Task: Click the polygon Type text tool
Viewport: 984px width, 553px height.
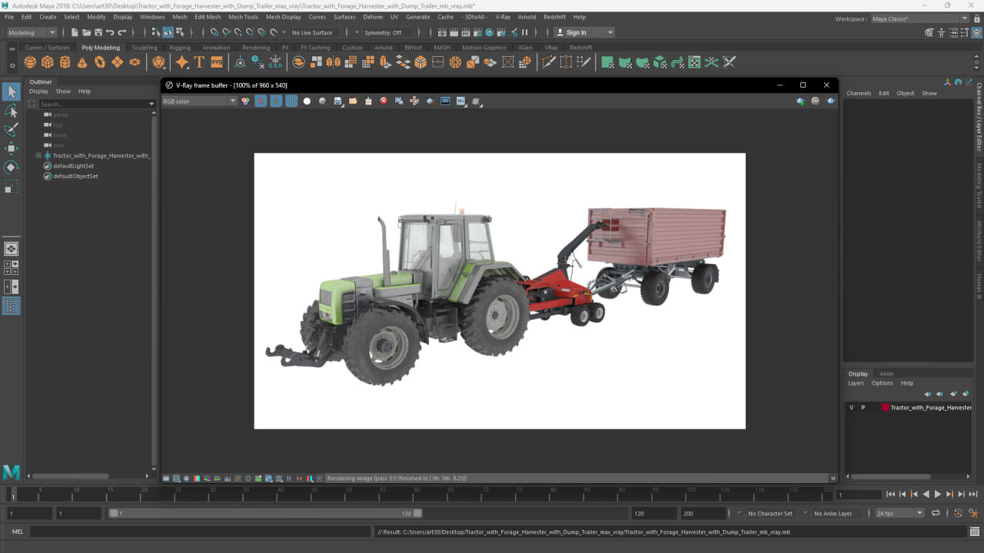Action: [x=199, y=62]
